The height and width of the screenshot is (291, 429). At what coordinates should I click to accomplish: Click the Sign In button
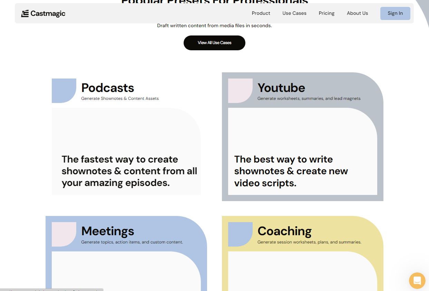[x=395, y=13]
